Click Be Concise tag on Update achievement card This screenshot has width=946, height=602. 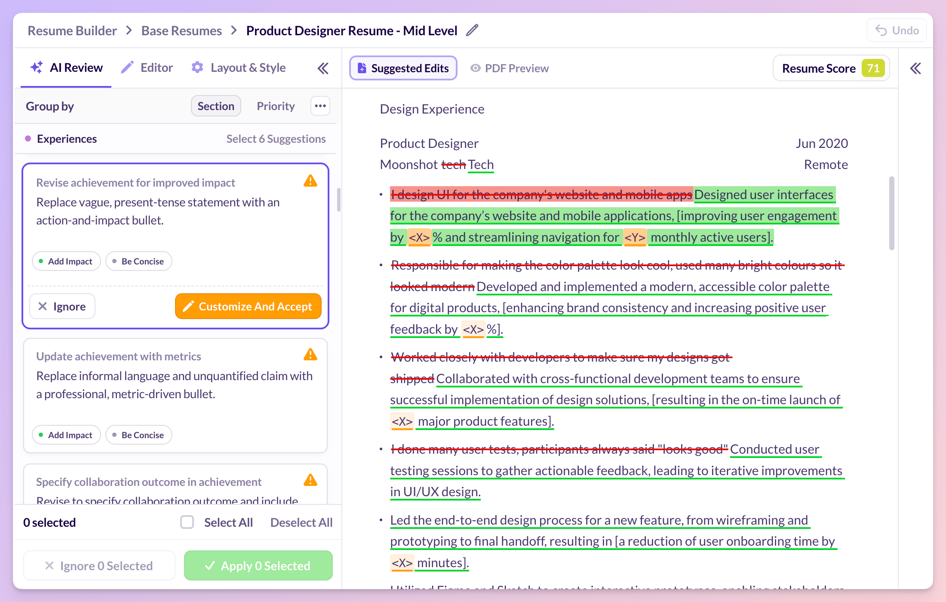click(x=138, y=435)
